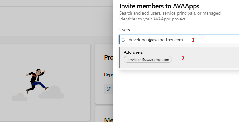Click the person icon in the Users field
Viewport: 239px width, 122px height.
pyautogui.click(x=123, y=40)
